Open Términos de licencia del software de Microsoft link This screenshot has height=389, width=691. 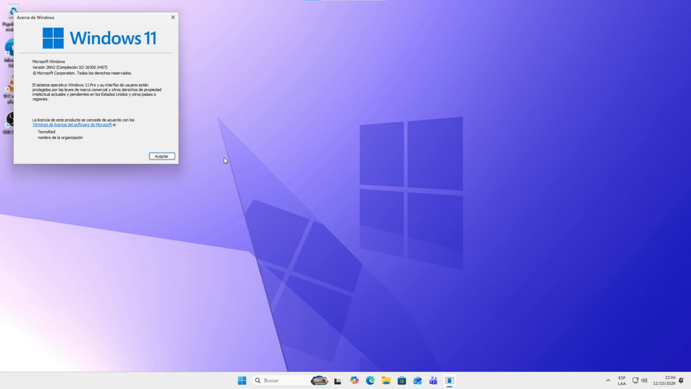(72, 125)
